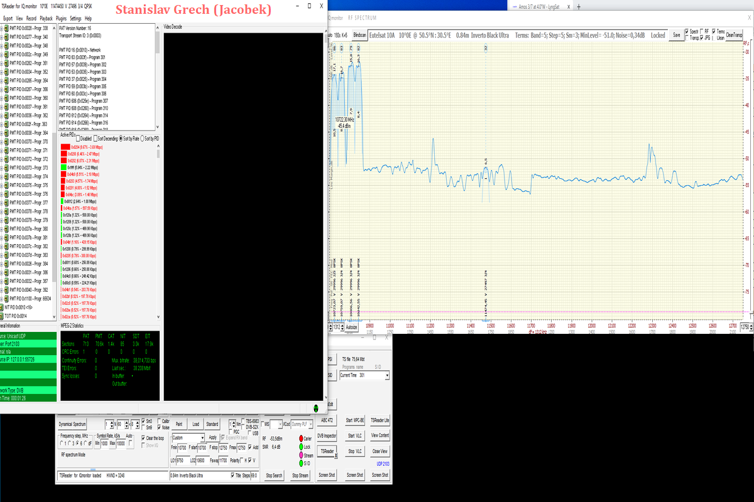
Task: Click the green SID status indicator
Action: coord(300,464)
